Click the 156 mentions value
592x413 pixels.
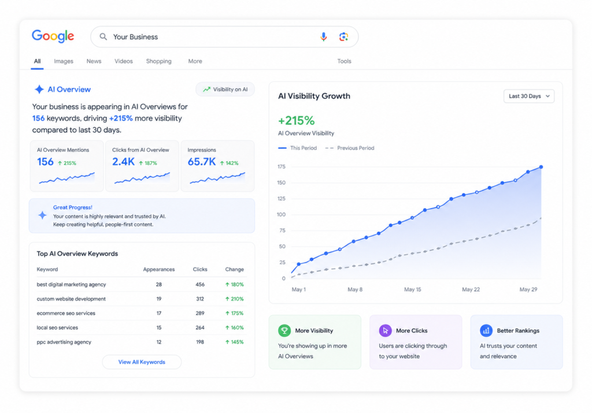(x=45, y=162)
